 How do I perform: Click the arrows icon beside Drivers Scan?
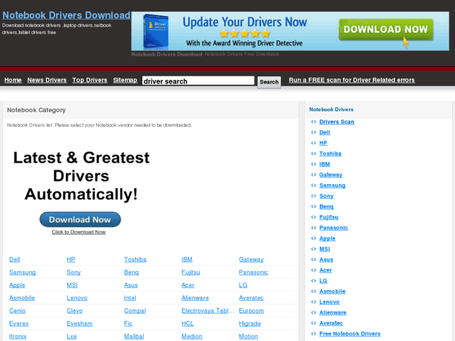point(314,122)
